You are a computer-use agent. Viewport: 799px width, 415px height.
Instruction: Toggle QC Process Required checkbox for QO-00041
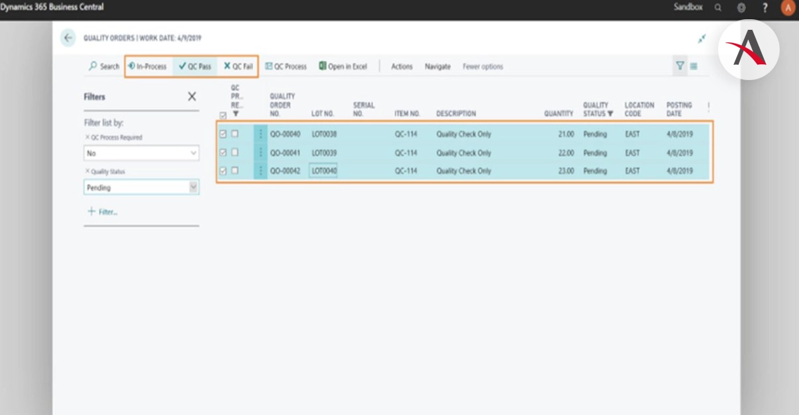pos(235,152)
